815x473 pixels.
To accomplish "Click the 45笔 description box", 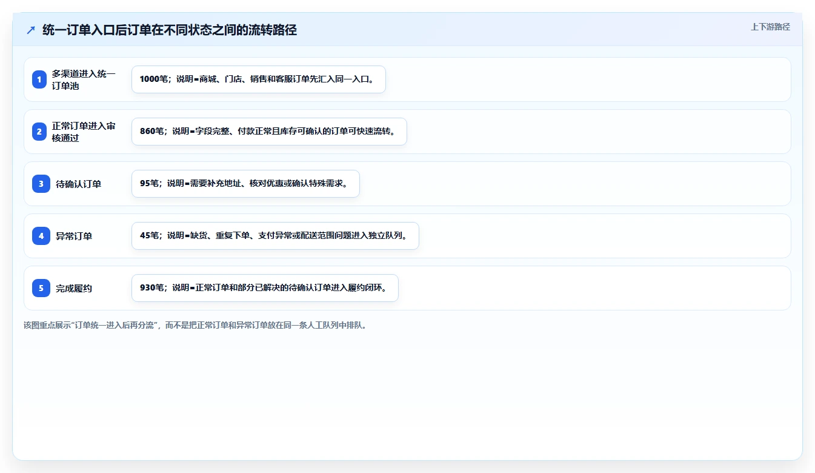I will 275,236.
